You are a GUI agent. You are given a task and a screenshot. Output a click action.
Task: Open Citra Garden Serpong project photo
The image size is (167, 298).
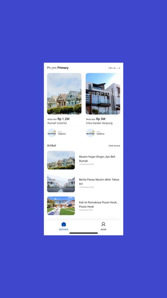coord(103,94)
